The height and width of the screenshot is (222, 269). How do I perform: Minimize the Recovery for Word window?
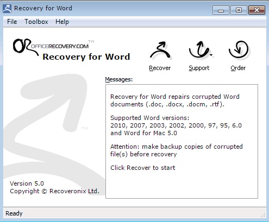[x=221, y=10]
